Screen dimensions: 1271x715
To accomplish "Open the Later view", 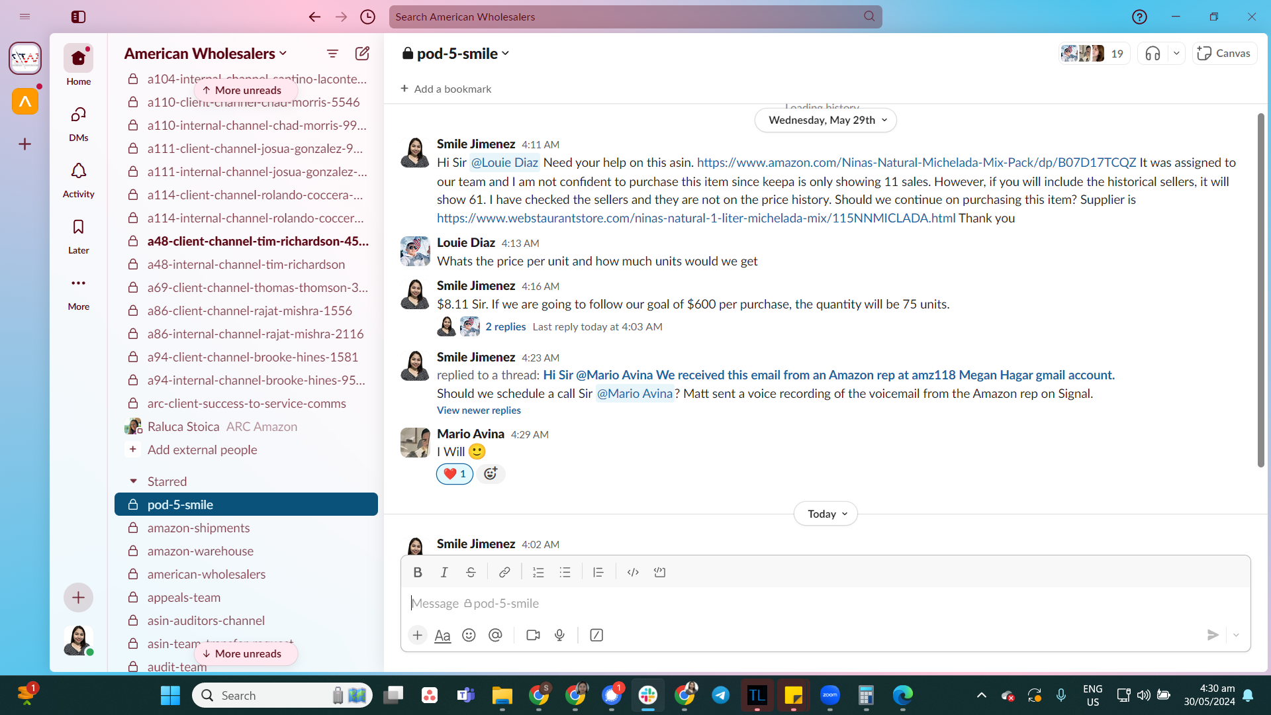I will coord(78,236).
